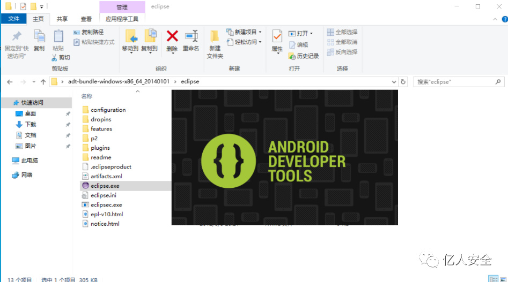The height and width of the screenshot is (282, 508).
Task: Open the Help question mark icon
Action: pos(504,19)
